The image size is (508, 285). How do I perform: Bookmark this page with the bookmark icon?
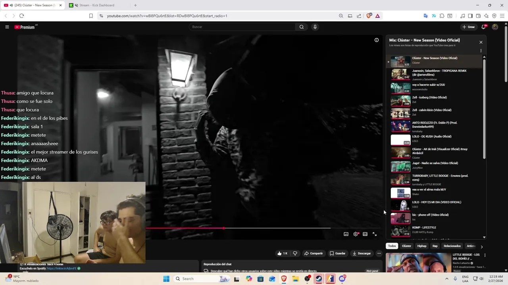point(91,16)
